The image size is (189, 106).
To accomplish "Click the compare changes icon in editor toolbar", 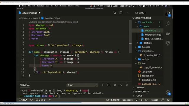I will coord(115,13).
